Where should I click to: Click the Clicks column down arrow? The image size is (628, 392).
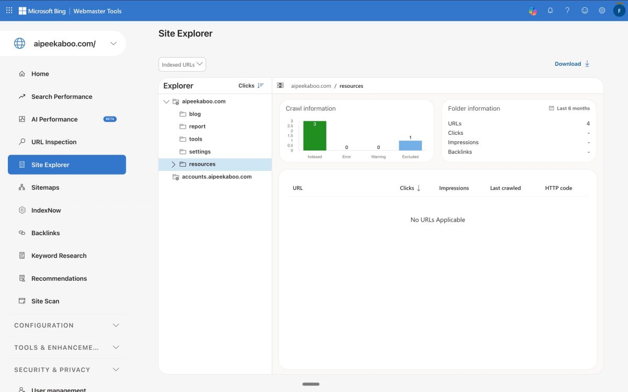[x=419, y=188]
